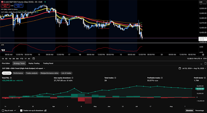The height and width of the screenshot is (113, 207).
Task: Select the YTD time range
Action: click(21, 59)
